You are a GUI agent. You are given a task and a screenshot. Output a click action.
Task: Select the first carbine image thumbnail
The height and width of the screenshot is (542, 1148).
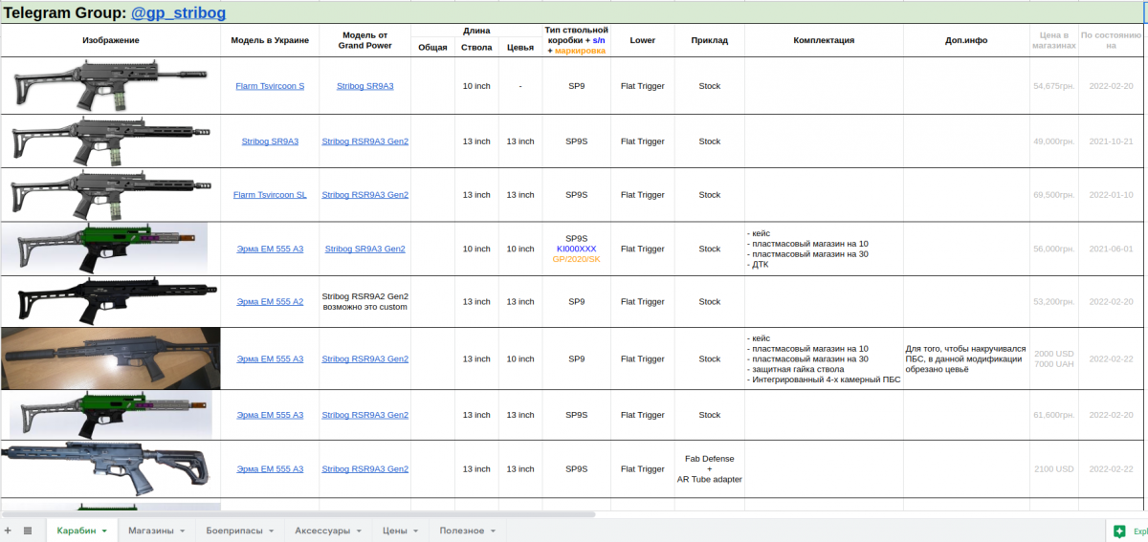[111, 84]
